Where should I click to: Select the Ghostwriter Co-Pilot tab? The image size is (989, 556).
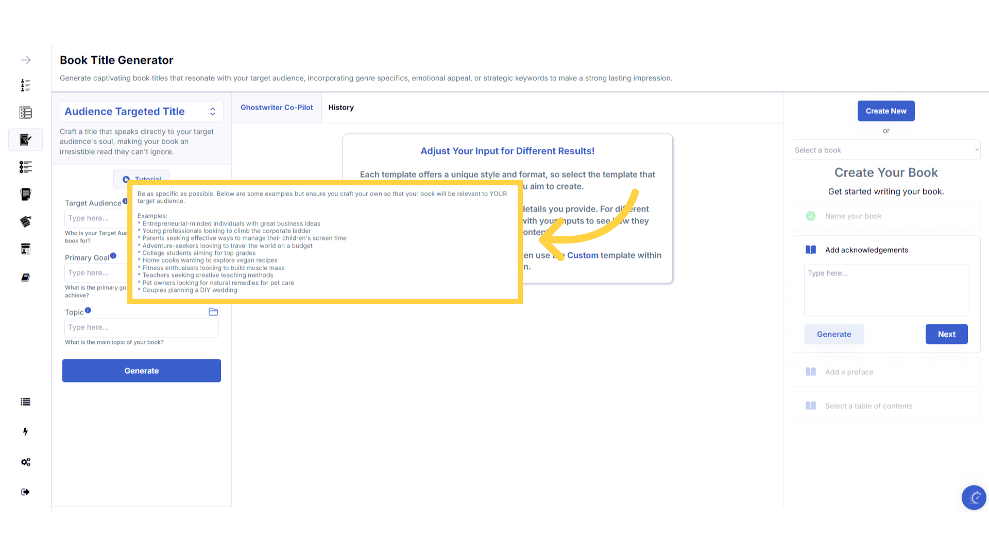(x=277, y=108)
